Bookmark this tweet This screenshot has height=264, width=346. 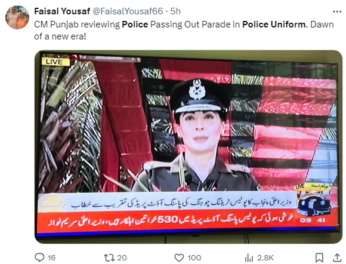point(319,258)
